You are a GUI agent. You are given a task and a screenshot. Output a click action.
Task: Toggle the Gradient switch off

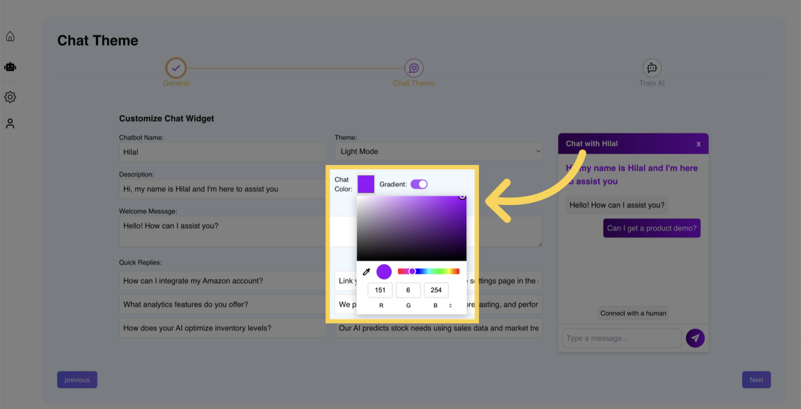click(419, 184)
